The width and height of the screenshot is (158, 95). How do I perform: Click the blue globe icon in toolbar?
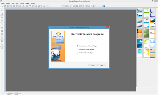104,6
